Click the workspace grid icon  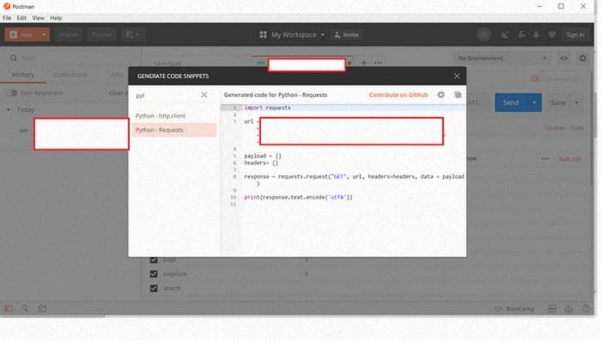[263, 34]
